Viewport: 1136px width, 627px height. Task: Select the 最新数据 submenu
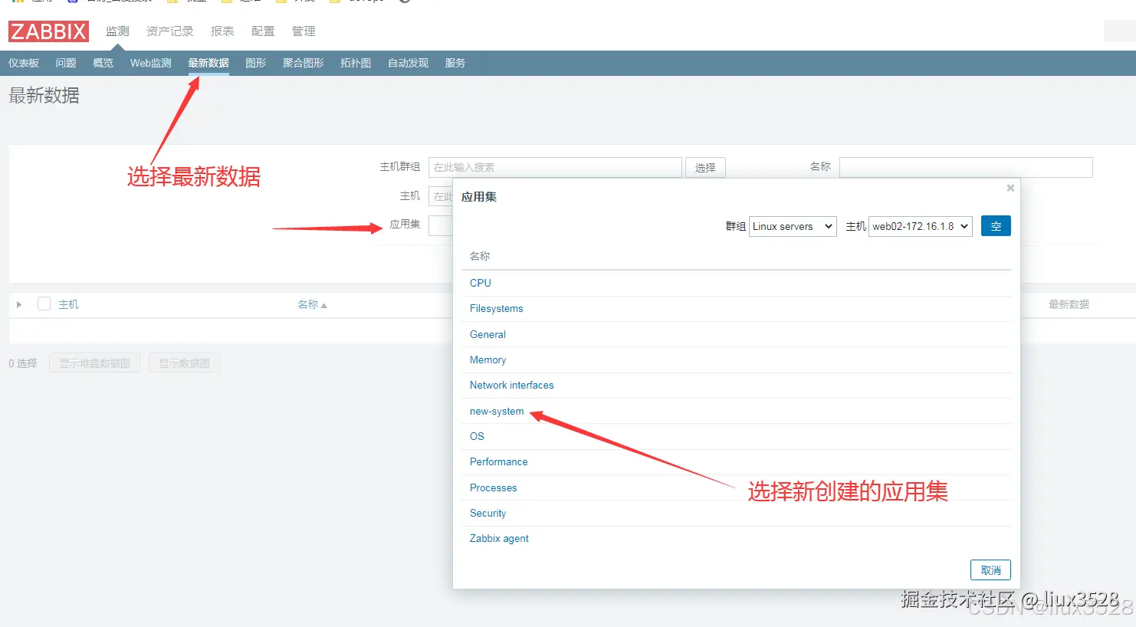(208, 63)
